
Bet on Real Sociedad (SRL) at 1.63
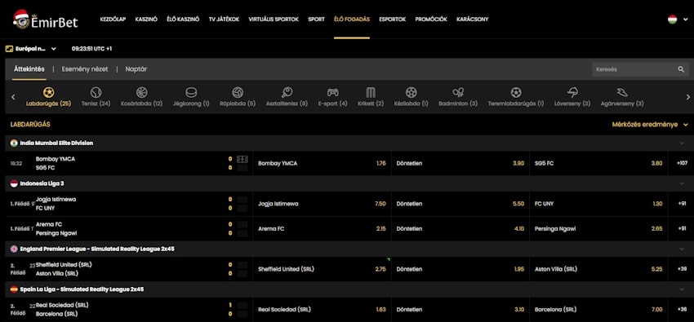click(322, 309)
